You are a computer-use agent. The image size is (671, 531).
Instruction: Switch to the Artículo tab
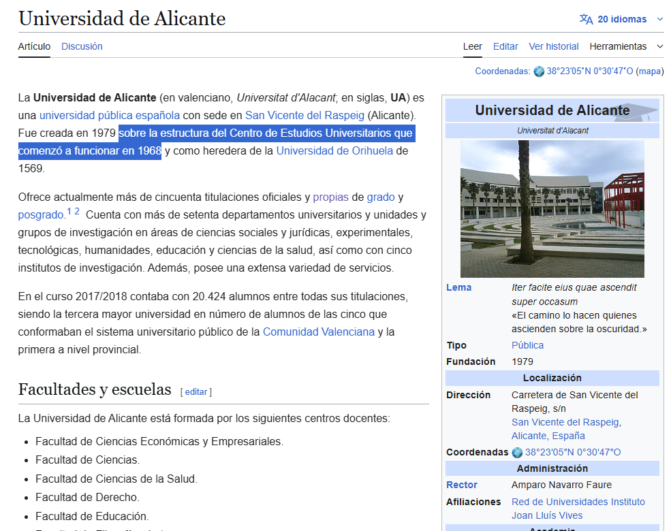pyautogui.click(x=34, y=46)
